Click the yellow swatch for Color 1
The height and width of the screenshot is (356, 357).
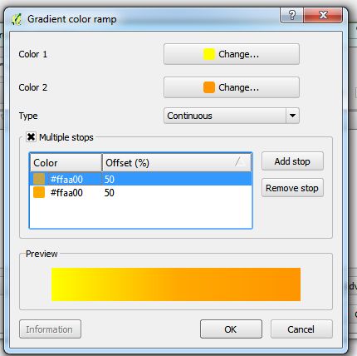(x=209, y=54)
